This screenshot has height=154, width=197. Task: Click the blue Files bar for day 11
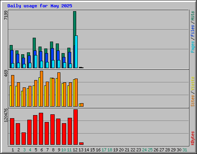point(70,58)
